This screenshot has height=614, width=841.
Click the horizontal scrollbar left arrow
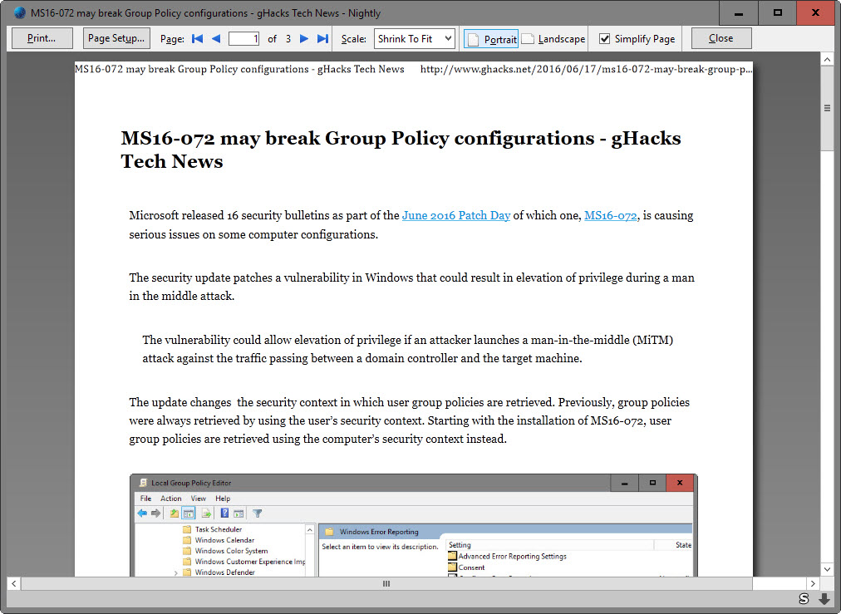[14, 583]
